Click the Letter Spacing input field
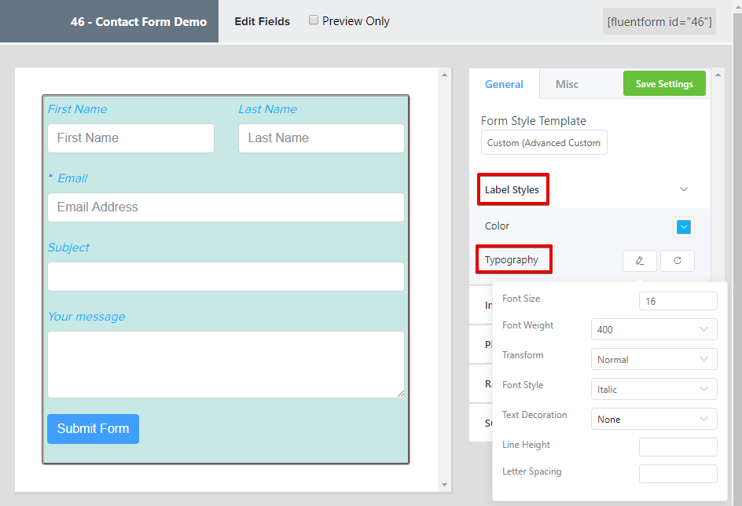 (678, 473)
